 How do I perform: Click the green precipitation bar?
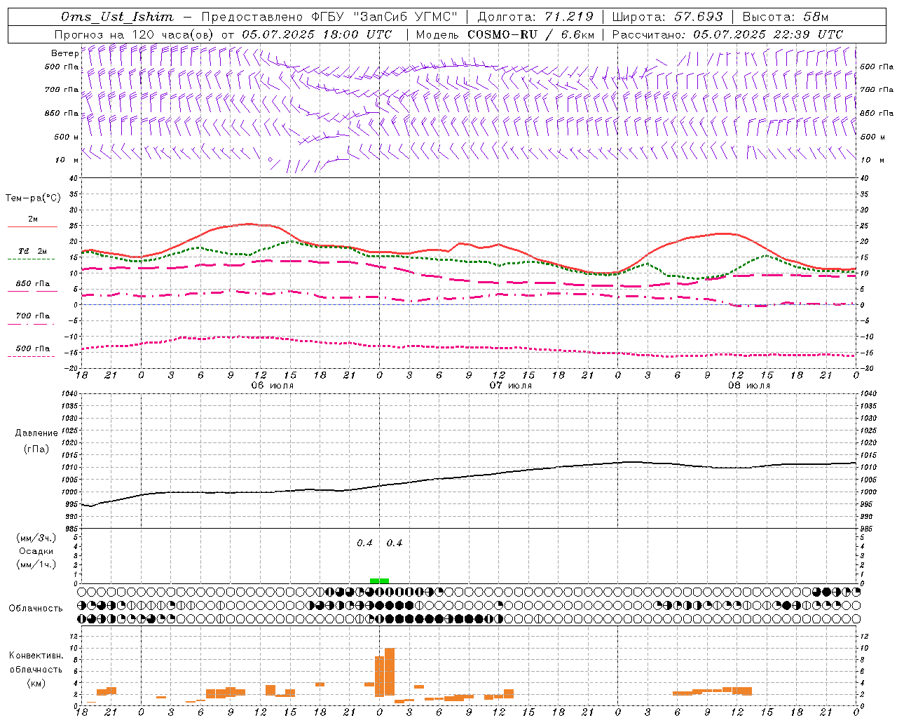pos(379,581)
